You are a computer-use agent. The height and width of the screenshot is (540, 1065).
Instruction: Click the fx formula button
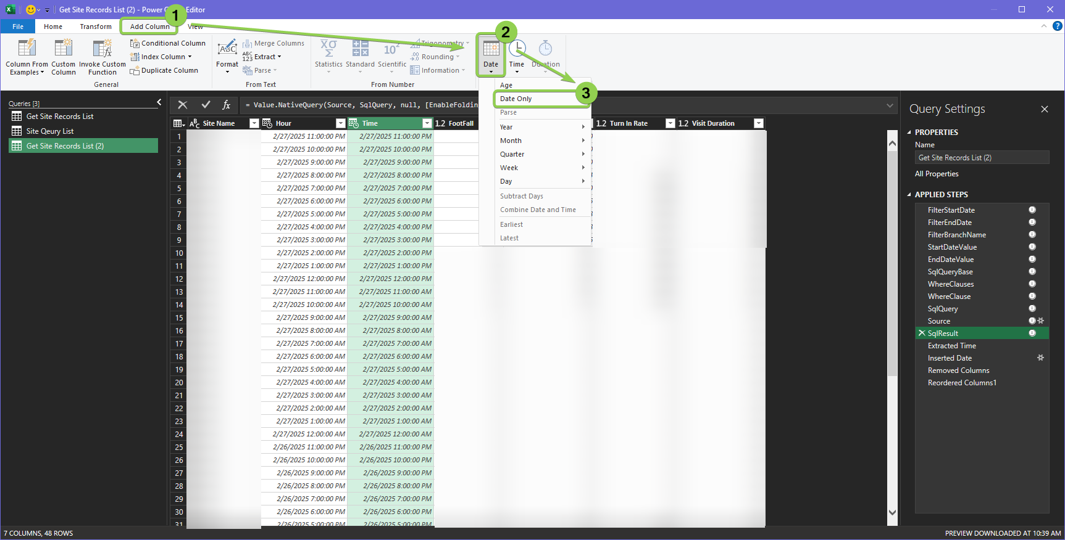tap(227, 105)
